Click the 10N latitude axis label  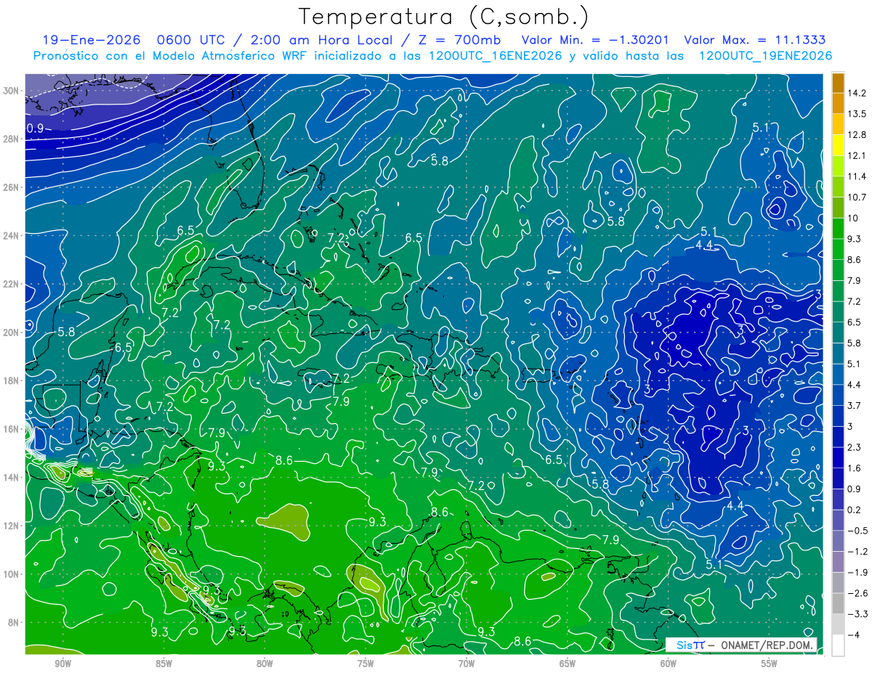(12, 574)
